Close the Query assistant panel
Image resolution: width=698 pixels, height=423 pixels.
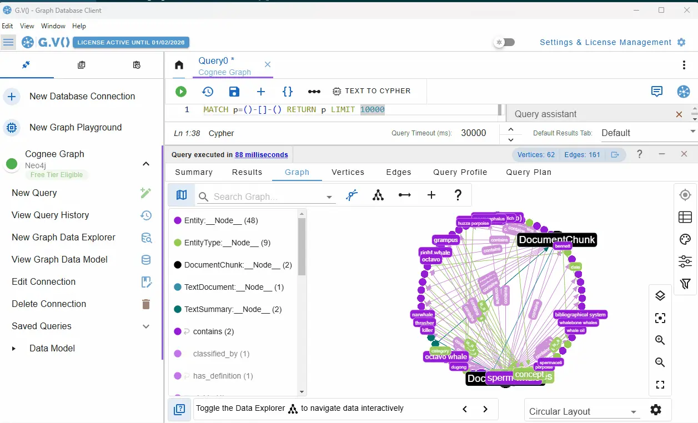click(679, 114)
